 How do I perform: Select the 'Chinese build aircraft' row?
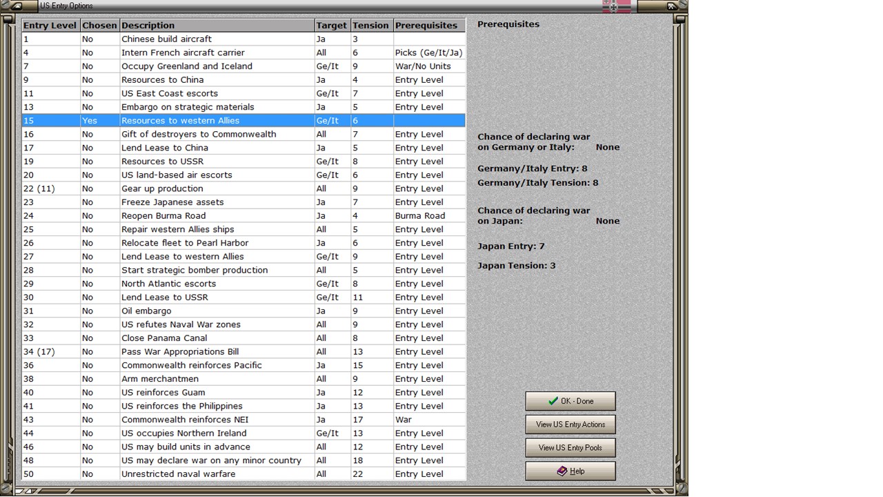coord(244,39)
